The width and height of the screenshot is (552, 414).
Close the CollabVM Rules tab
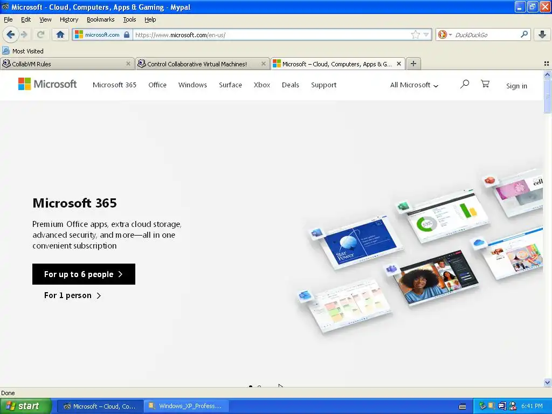click(x=128, y=64)
